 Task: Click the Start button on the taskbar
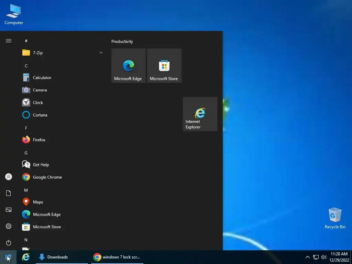click(8, 257)
